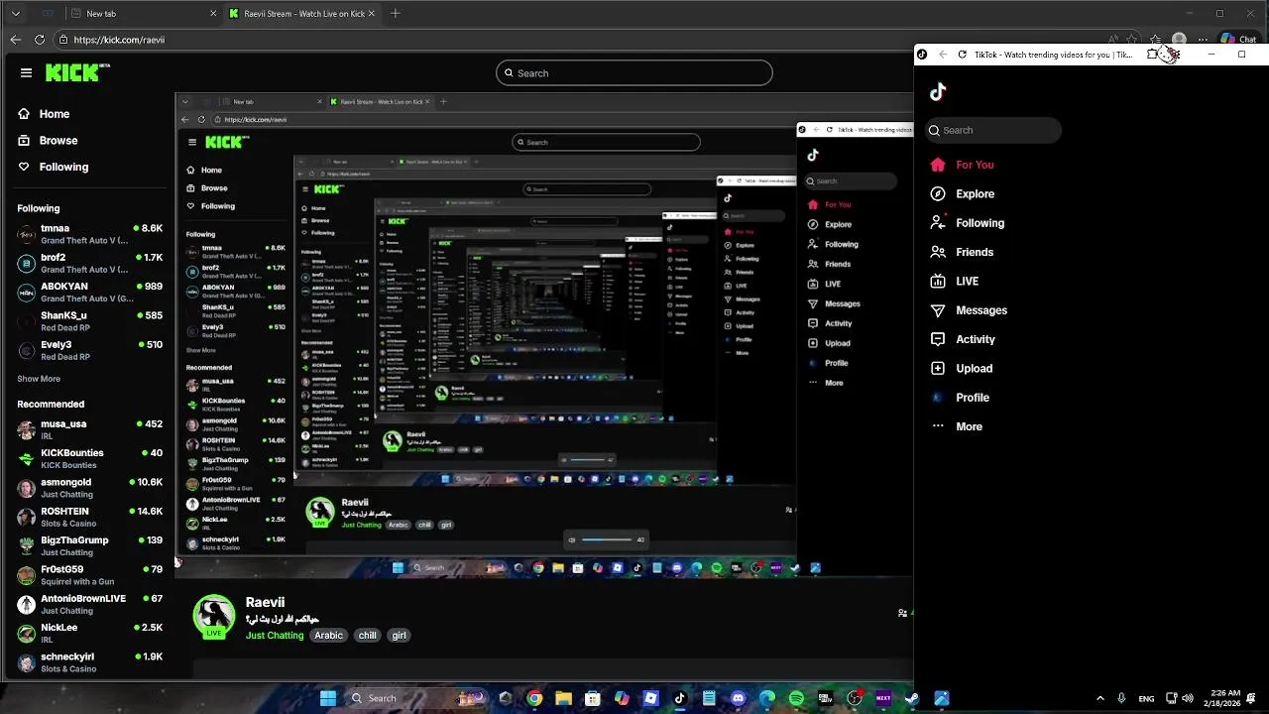Go back in the TikTok window
The height and width of the screenshot is (714, 1269).
(x=943, y=55)
